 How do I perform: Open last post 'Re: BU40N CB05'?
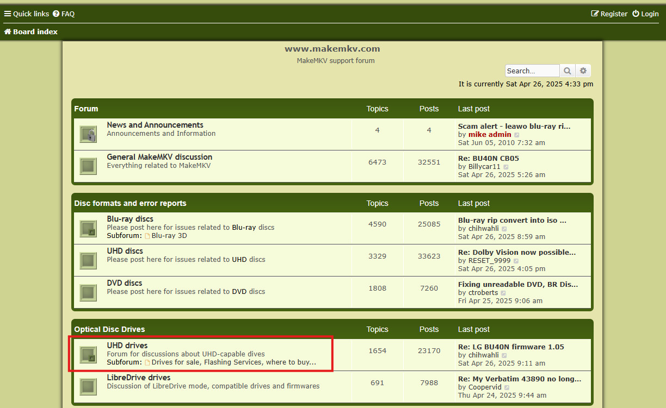488,158
